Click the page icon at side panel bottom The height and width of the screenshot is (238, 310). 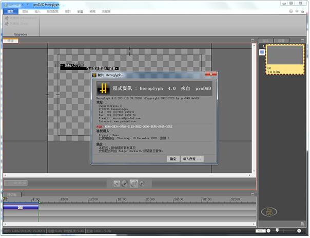click(302, 224)
